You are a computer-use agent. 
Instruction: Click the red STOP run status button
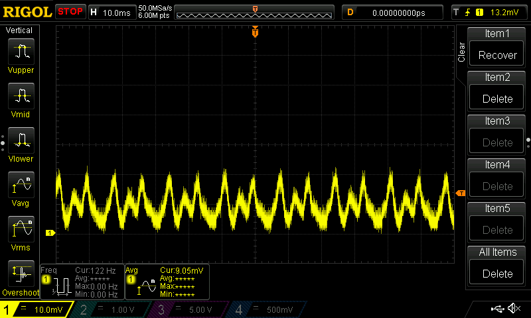click(70, 12)
